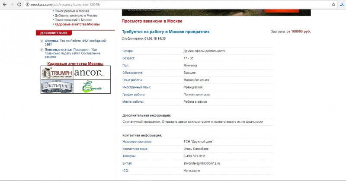
Task: Click the ДОПОЛНИТЕЛЬНО section tab
Action: point(54,33)
